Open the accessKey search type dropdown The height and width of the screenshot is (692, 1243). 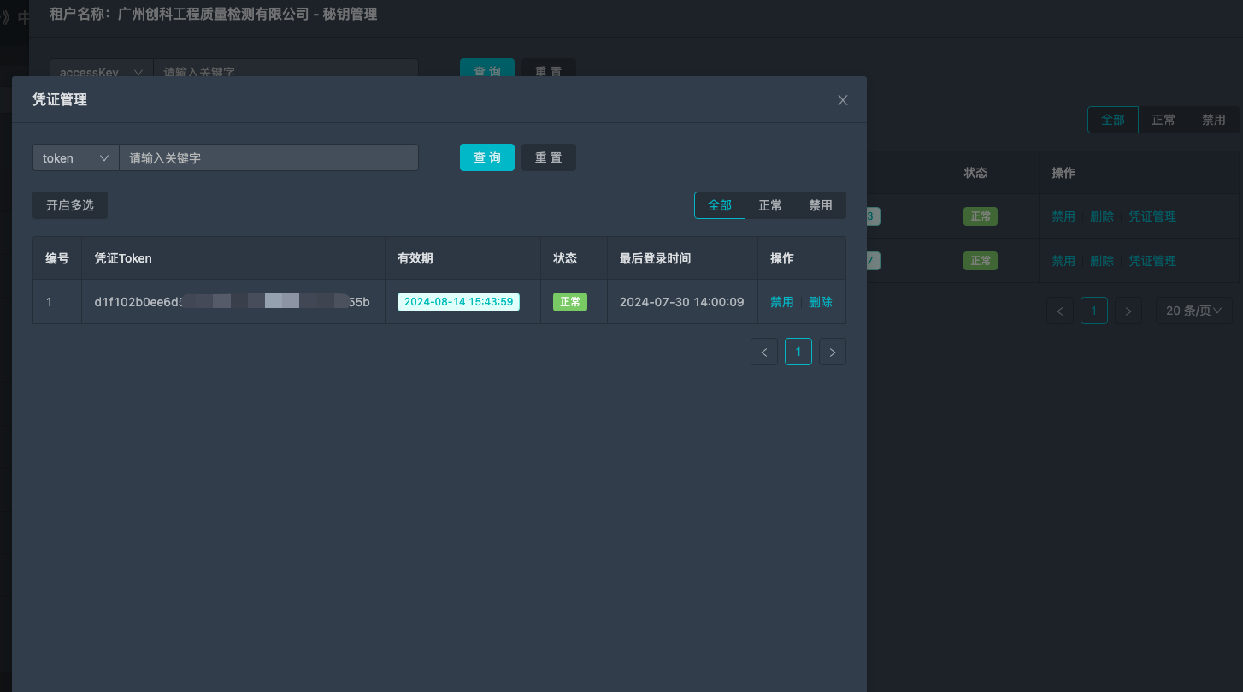[100, 72]
